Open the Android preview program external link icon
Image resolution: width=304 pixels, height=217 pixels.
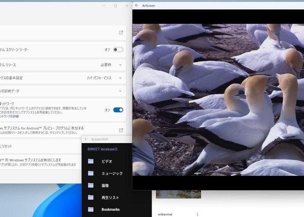(121, 130)
